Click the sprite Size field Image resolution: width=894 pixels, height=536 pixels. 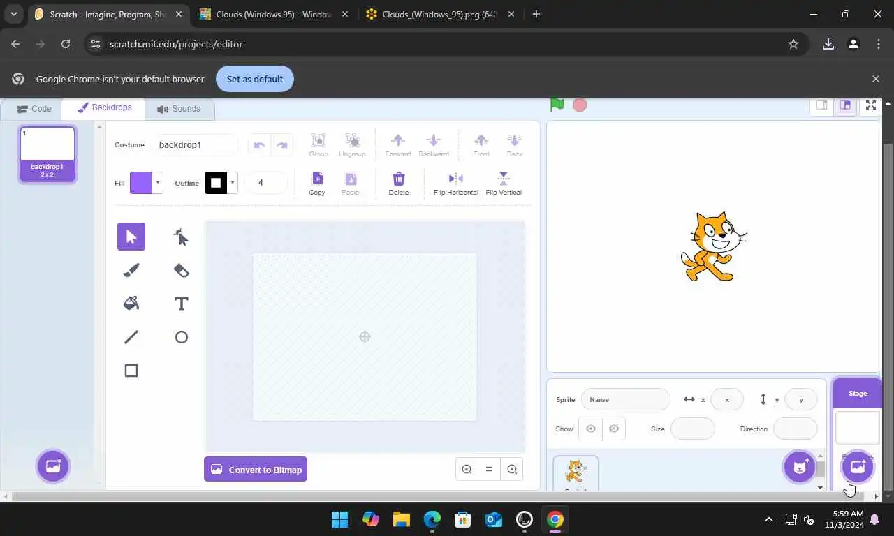(x=693, y=429)
